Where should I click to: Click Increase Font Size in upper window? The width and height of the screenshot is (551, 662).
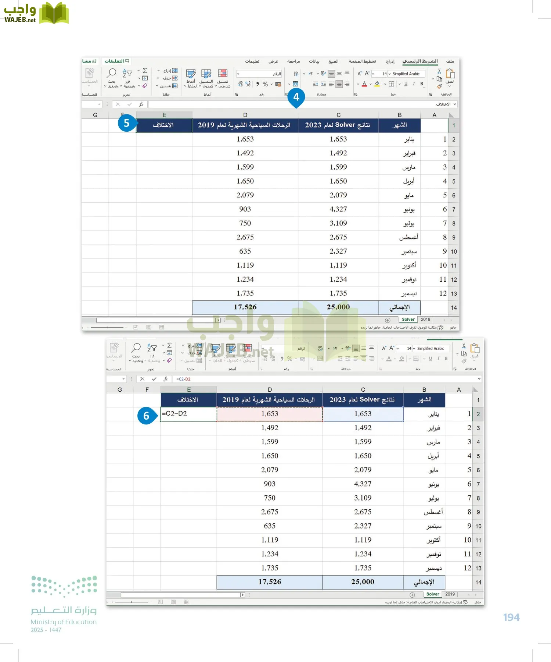367,74
